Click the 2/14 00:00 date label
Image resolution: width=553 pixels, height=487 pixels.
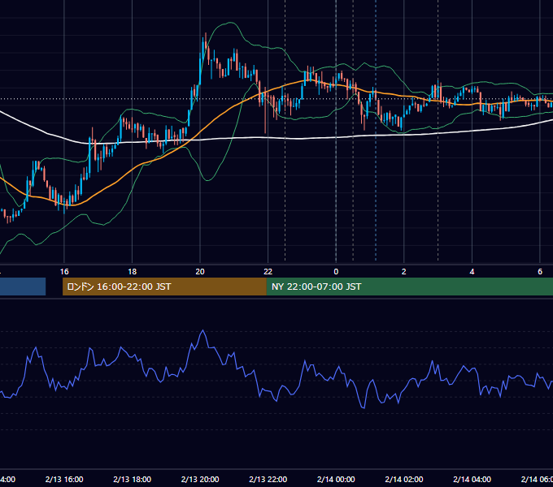[x=336, y=479]
